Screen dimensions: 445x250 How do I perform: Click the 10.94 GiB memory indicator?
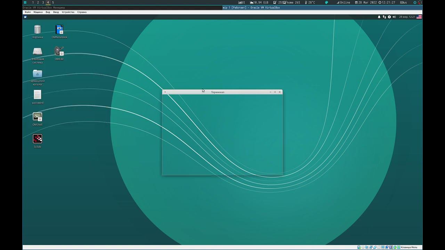tap(259, 2)
